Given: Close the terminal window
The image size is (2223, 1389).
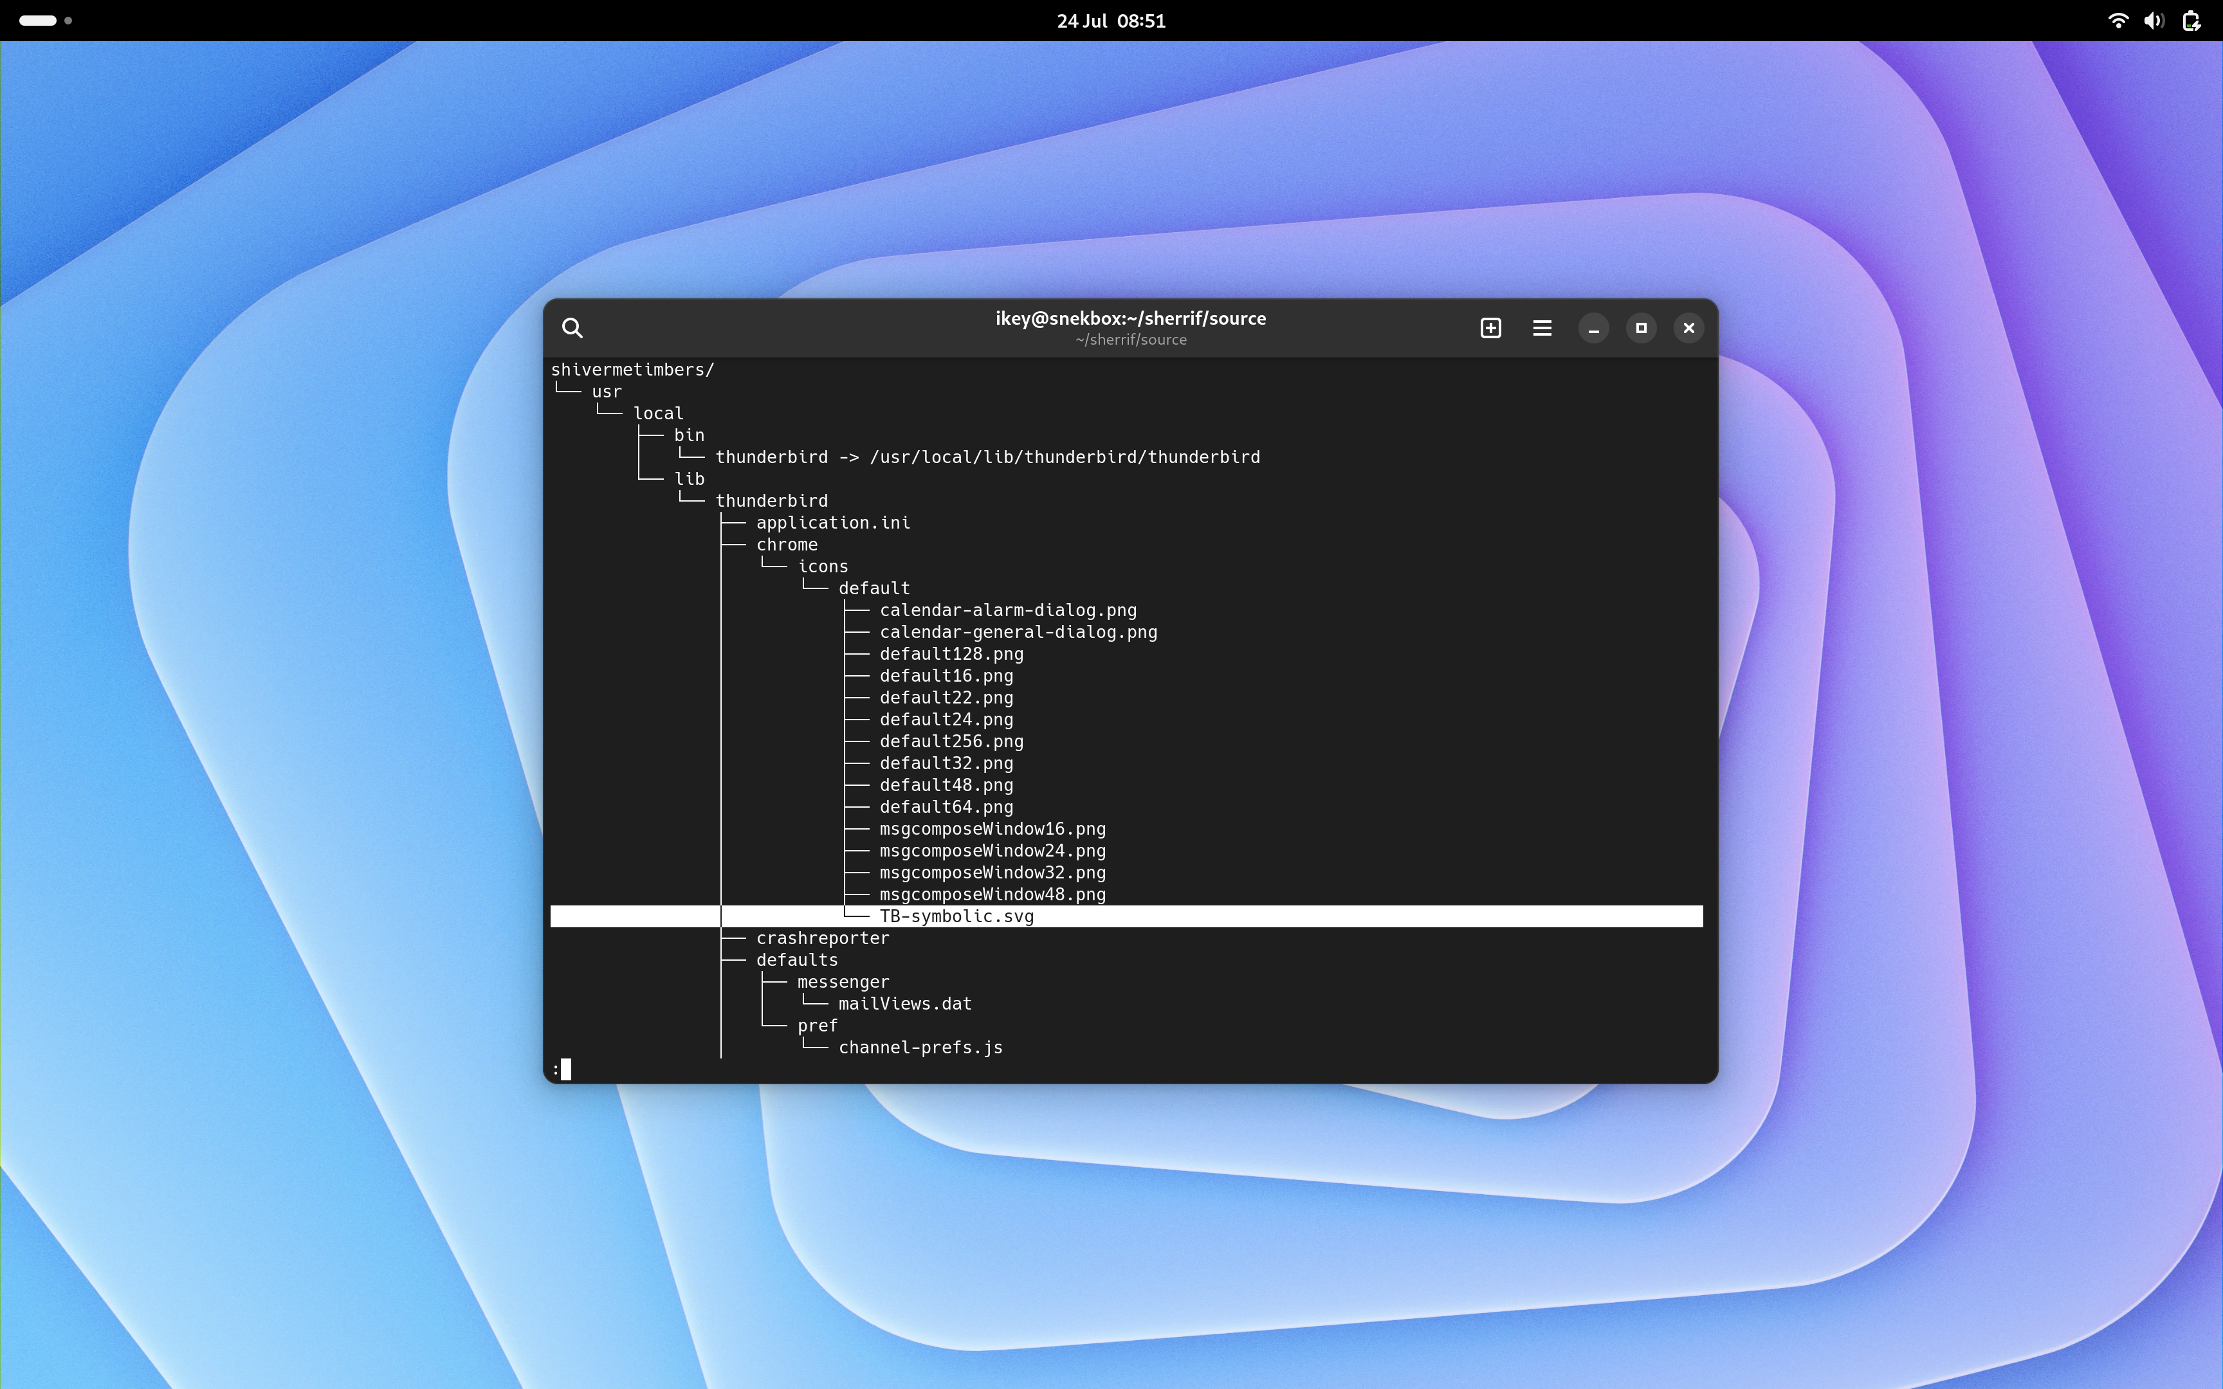Looking at the screenshot, I should click(1688, 328).
